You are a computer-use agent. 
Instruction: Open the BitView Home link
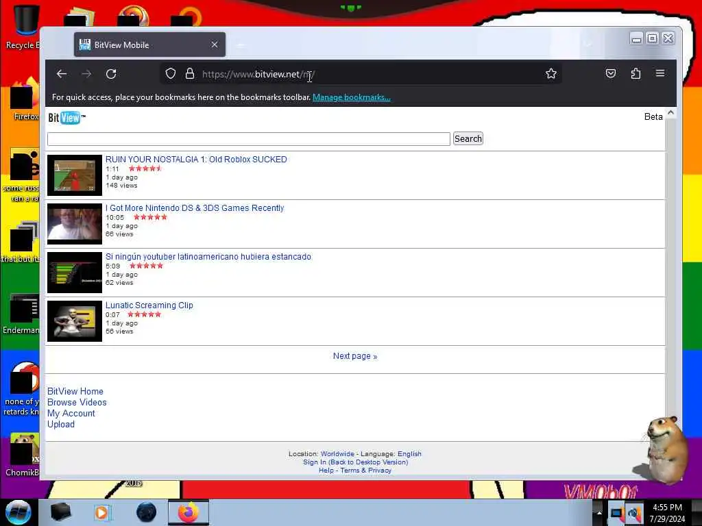point(75,391)
